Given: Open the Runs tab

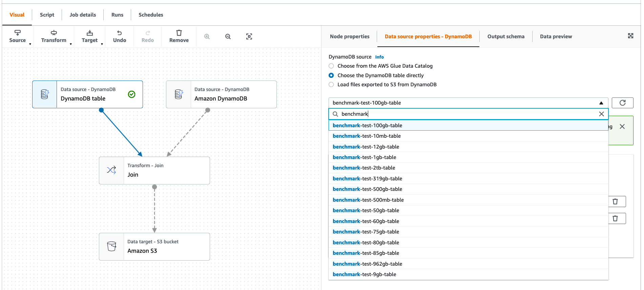Looking at the screenshot, I should coord(117,15).
